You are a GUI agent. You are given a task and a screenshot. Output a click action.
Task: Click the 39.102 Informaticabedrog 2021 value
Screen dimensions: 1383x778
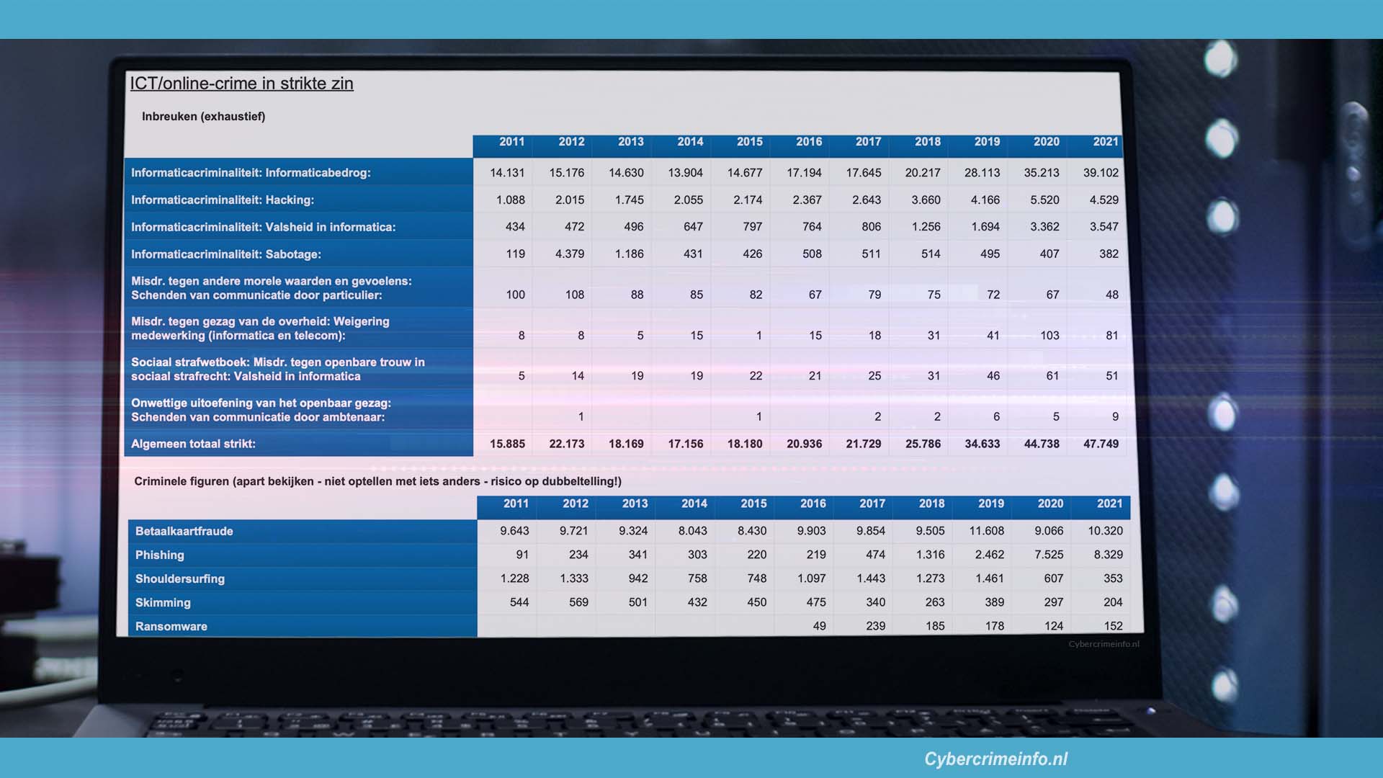coord(1101,173)
